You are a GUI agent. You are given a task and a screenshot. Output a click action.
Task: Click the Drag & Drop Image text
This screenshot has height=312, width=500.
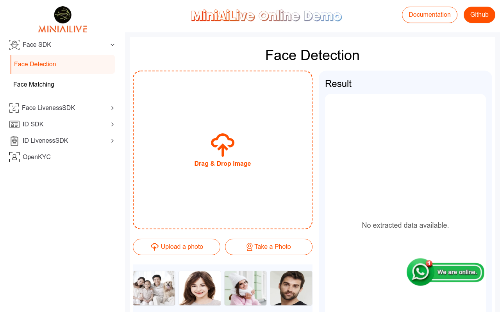tap(223, 164)
